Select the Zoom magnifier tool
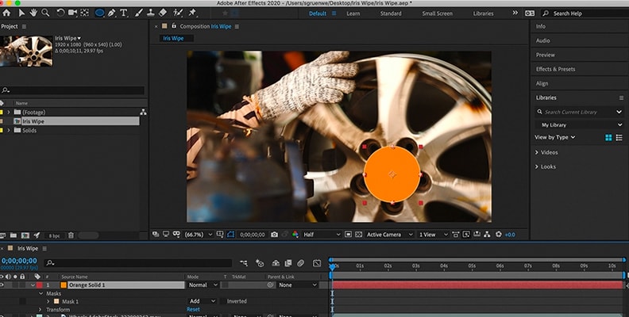 click(45, 13)
